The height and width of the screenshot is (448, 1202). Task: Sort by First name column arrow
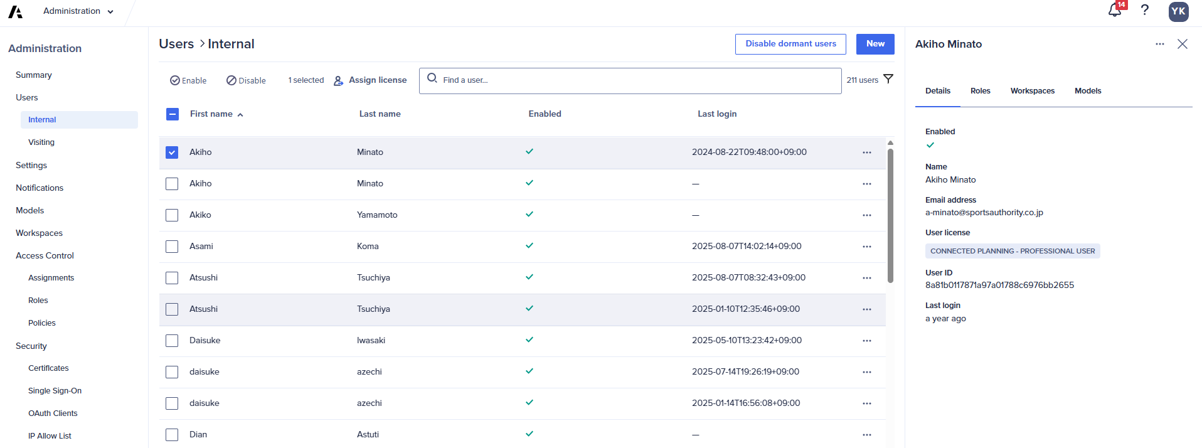240,115
